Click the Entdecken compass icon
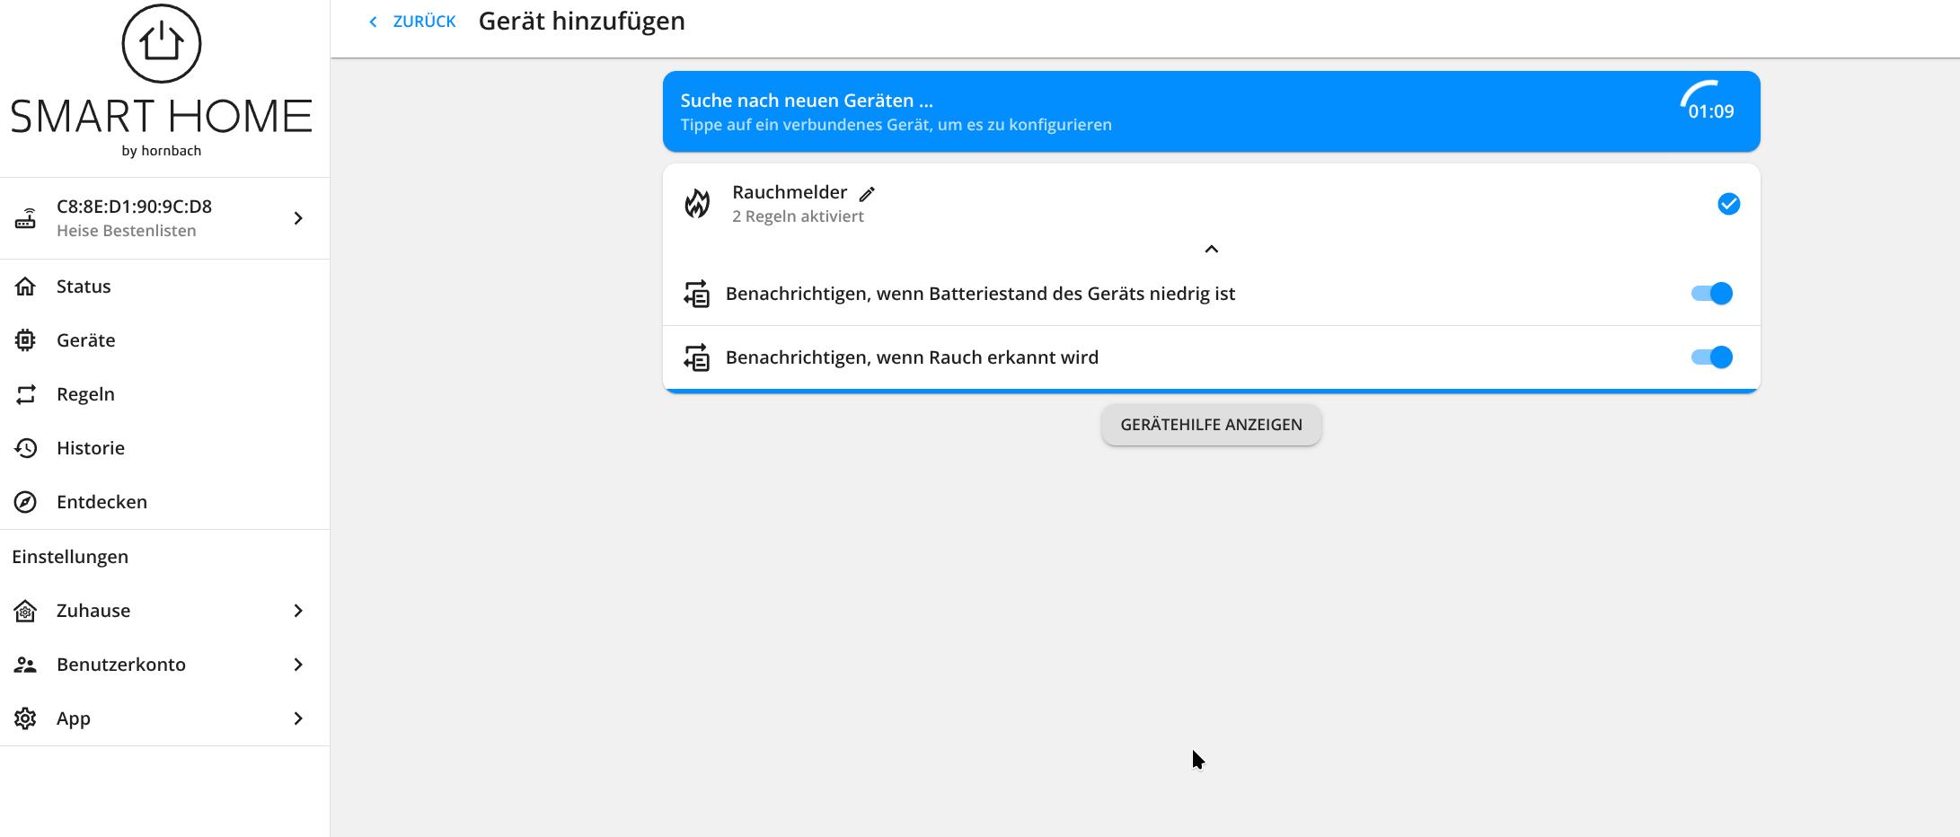 (25, 502)
